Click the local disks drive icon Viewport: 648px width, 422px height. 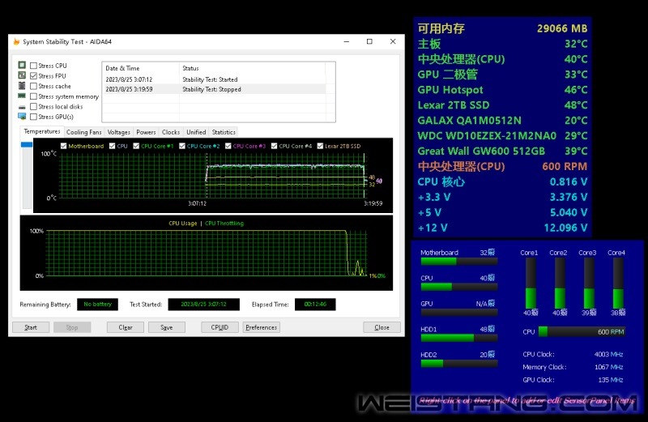pos(22,107)
